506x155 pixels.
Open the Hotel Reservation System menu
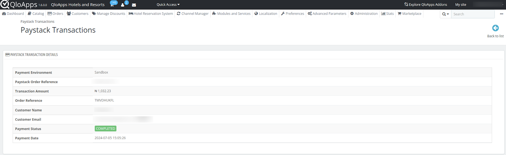(151, 14)
